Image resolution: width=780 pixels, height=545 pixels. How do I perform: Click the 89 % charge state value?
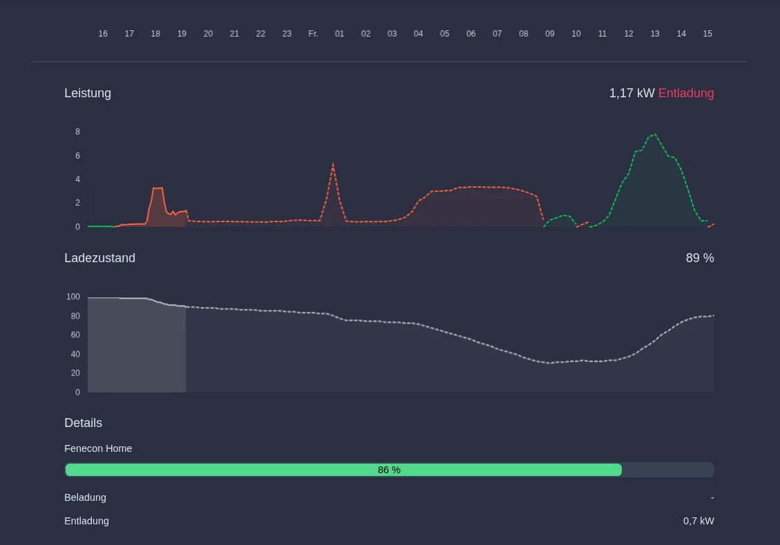700,258
